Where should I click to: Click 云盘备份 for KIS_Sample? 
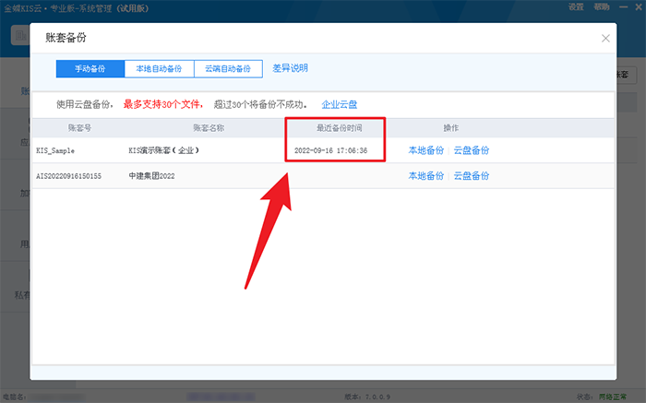471,150
